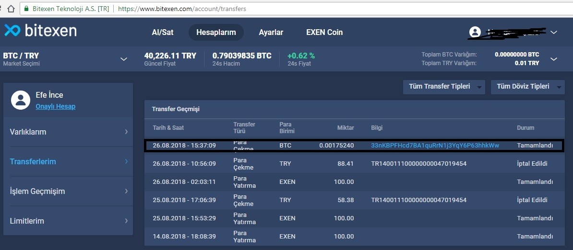Open the Ayarlar menu item
573x250 pixels.
tap(271, 33)
